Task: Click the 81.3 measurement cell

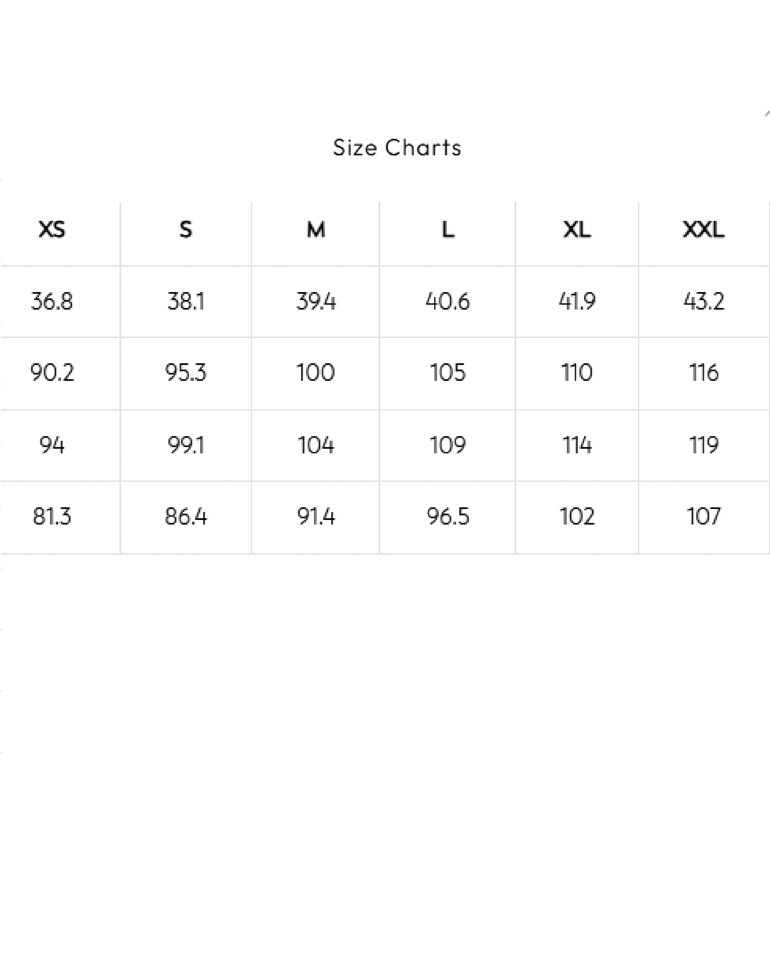Action: tap(52, 517)
